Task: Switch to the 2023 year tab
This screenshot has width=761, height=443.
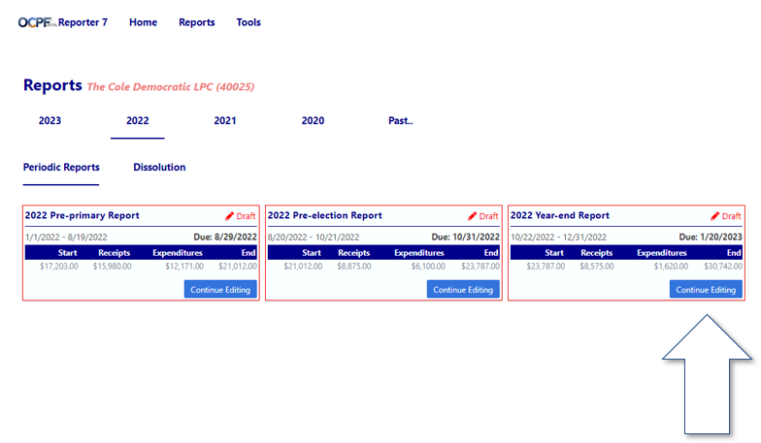Action: pos(50,121)
